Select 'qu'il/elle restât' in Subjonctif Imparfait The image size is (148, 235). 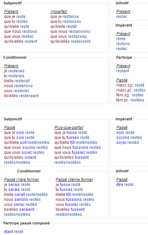[64, 27]
